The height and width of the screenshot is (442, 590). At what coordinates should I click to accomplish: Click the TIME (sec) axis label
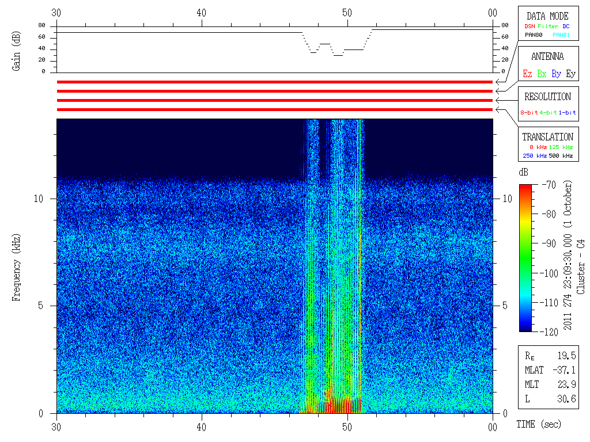(539, 424)
